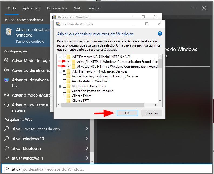214x174 pixels.
Task: Enable Bloqueio do Dispositivo checkbox
Action: coord(64,86)
